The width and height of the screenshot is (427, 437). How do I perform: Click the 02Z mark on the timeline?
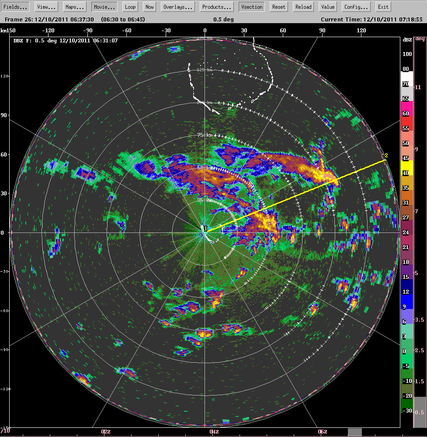[x=105, y=432]
